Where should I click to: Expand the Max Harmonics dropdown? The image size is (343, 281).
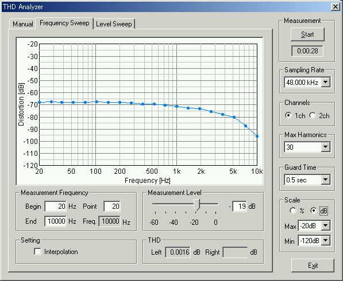(x=326, y=147)
